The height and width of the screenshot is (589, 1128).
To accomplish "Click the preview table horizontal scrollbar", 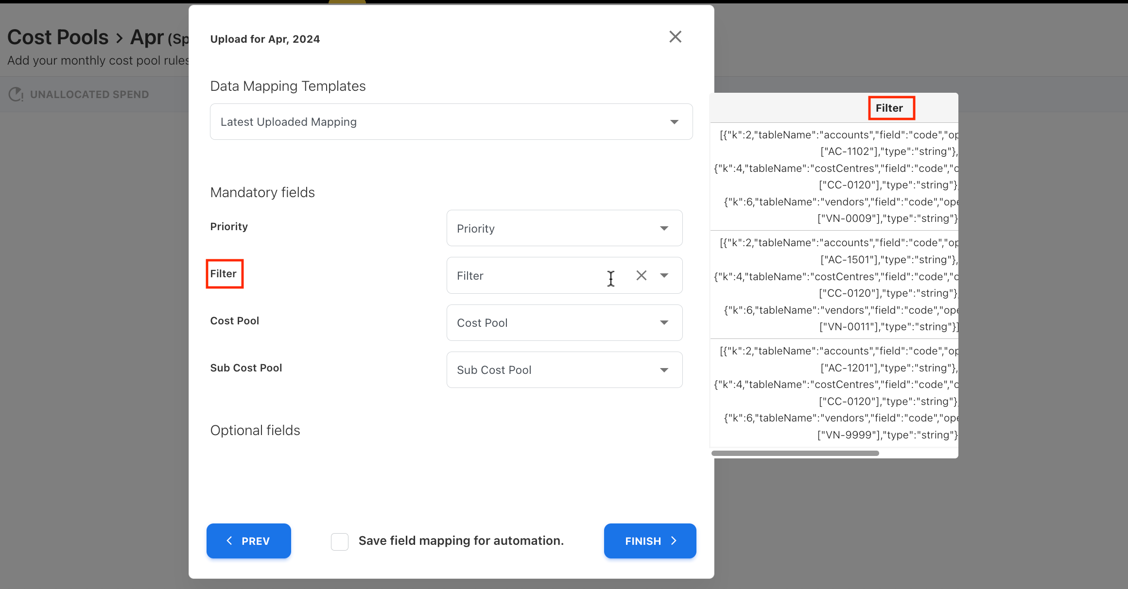I will pyautogui.click(x=795, y=453).
